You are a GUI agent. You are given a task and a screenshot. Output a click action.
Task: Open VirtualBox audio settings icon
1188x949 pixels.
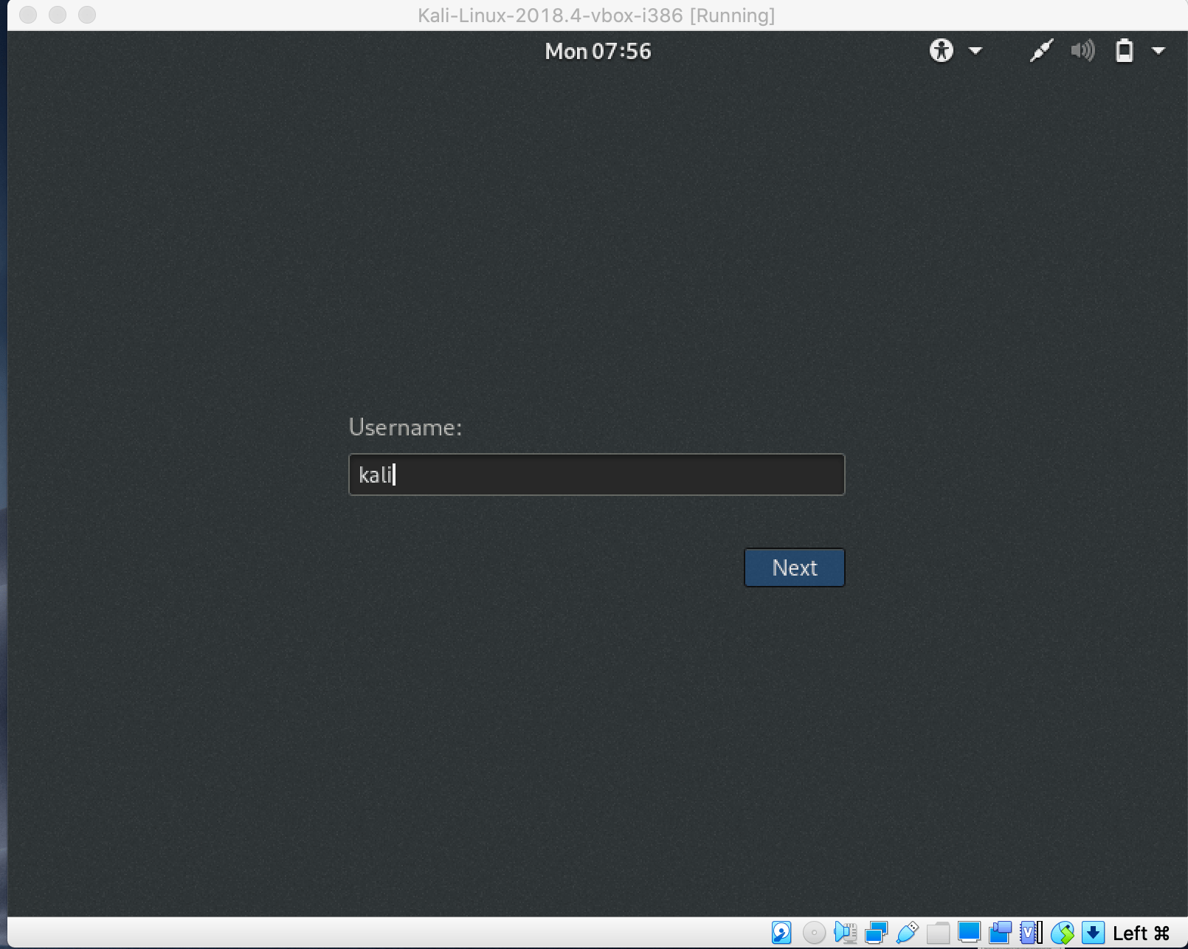point(846,933)
